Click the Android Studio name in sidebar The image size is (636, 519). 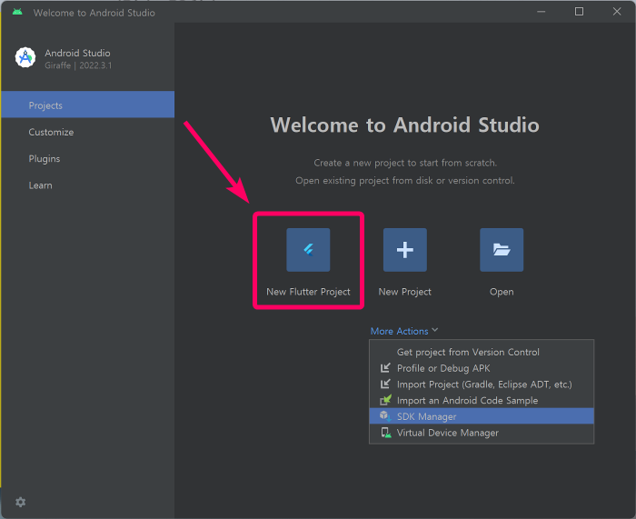click(x=77, y=53)
